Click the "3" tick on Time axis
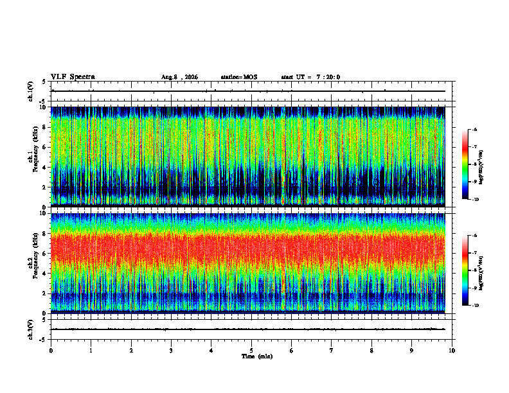509x393 pixels. tap(171, 351)
